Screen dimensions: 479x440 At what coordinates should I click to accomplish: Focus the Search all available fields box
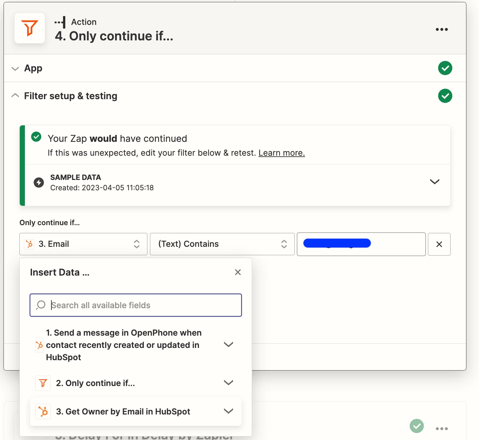(136, 305)
